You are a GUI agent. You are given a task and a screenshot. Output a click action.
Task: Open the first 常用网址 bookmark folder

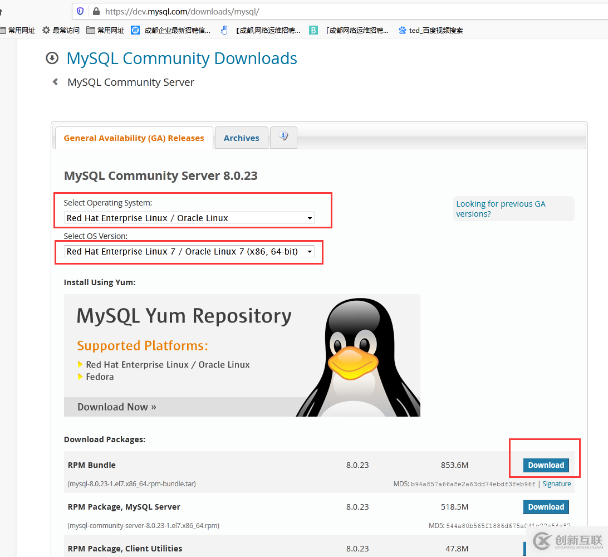[17, 31]
